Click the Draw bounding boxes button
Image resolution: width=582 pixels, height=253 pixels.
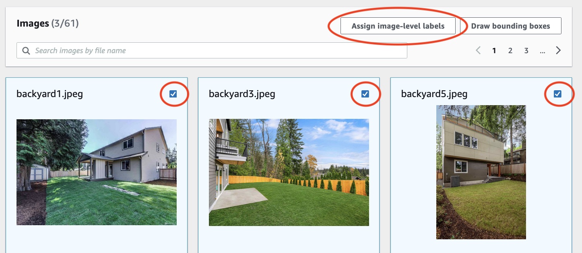(x=510, y=25)
